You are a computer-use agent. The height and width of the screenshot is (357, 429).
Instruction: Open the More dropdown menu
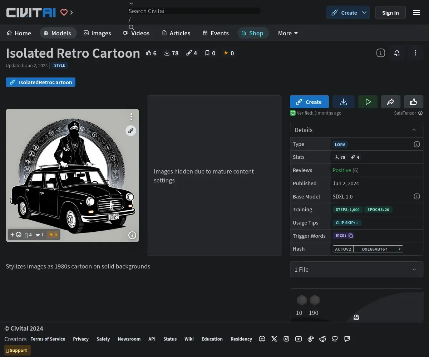[288, 33]
